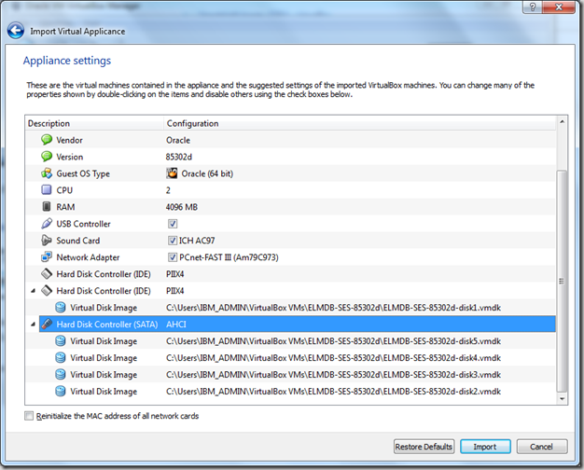
Task: Click the vertical scrollbar thumb
Action: pos(562,282)
